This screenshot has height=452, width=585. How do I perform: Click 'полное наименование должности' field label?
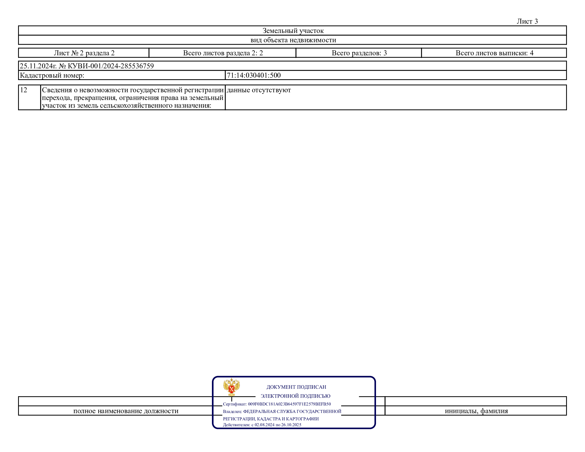tap(126, 411)
